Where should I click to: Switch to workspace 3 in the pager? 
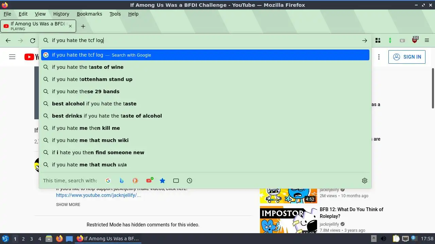31,239
